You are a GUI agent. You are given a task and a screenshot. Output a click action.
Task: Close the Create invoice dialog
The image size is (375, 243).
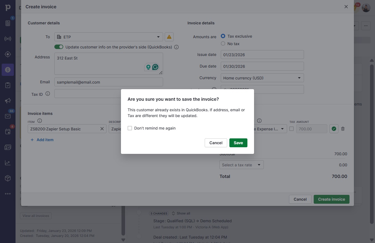[346, 7]
